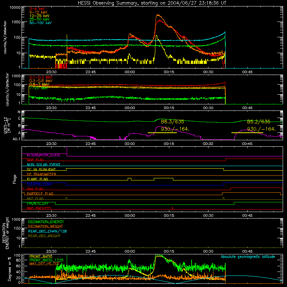
Task: Click the GAP_FLAG label
Action: pyautogui.click(x=35, y=160)
